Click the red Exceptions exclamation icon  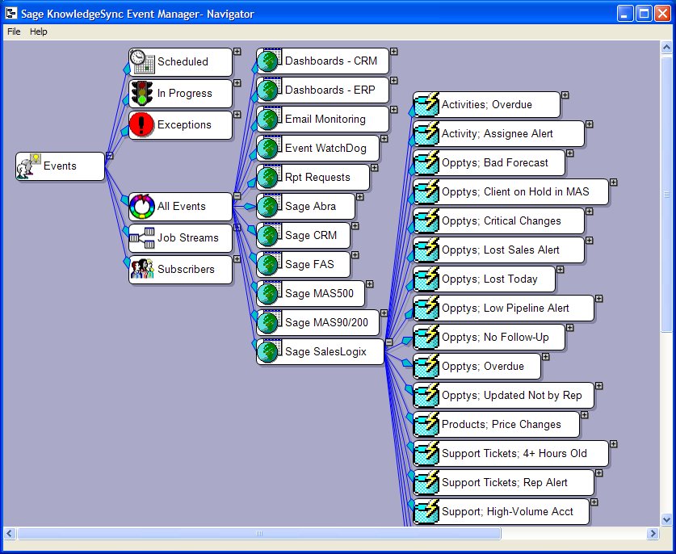[x=142, y=125]
